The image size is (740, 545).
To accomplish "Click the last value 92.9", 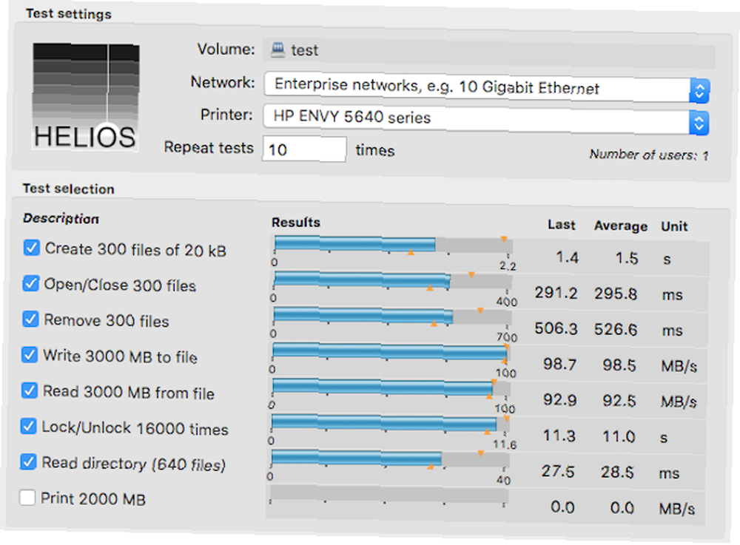I will [559, 400].
